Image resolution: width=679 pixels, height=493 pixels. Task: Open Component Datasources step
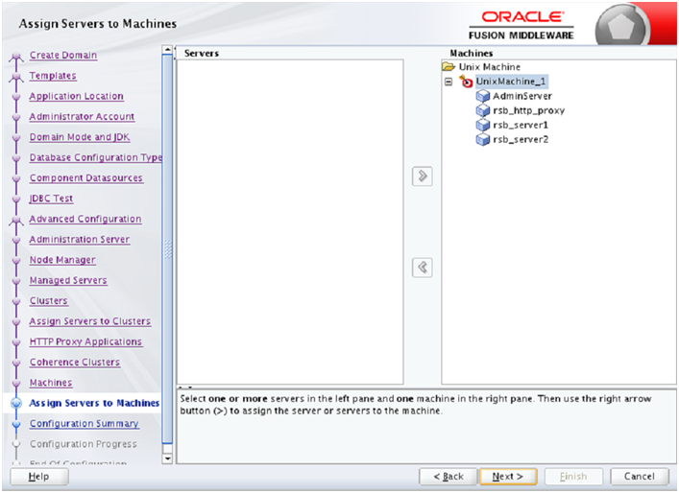(86, 177)
